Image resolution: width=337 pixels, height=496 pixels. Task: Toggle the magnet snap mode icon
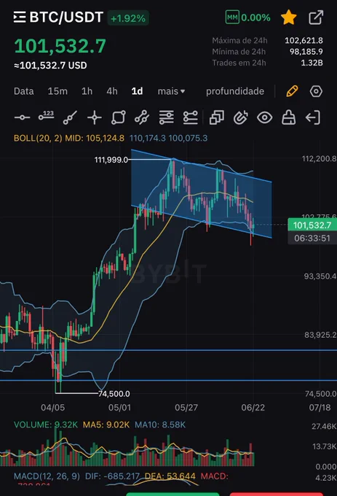tap(241, 117)
